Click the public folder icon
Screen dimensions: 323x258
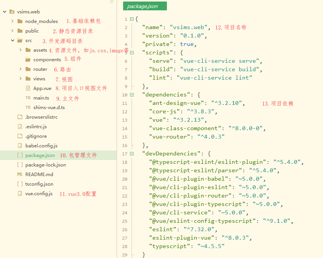tap(20, 31)
